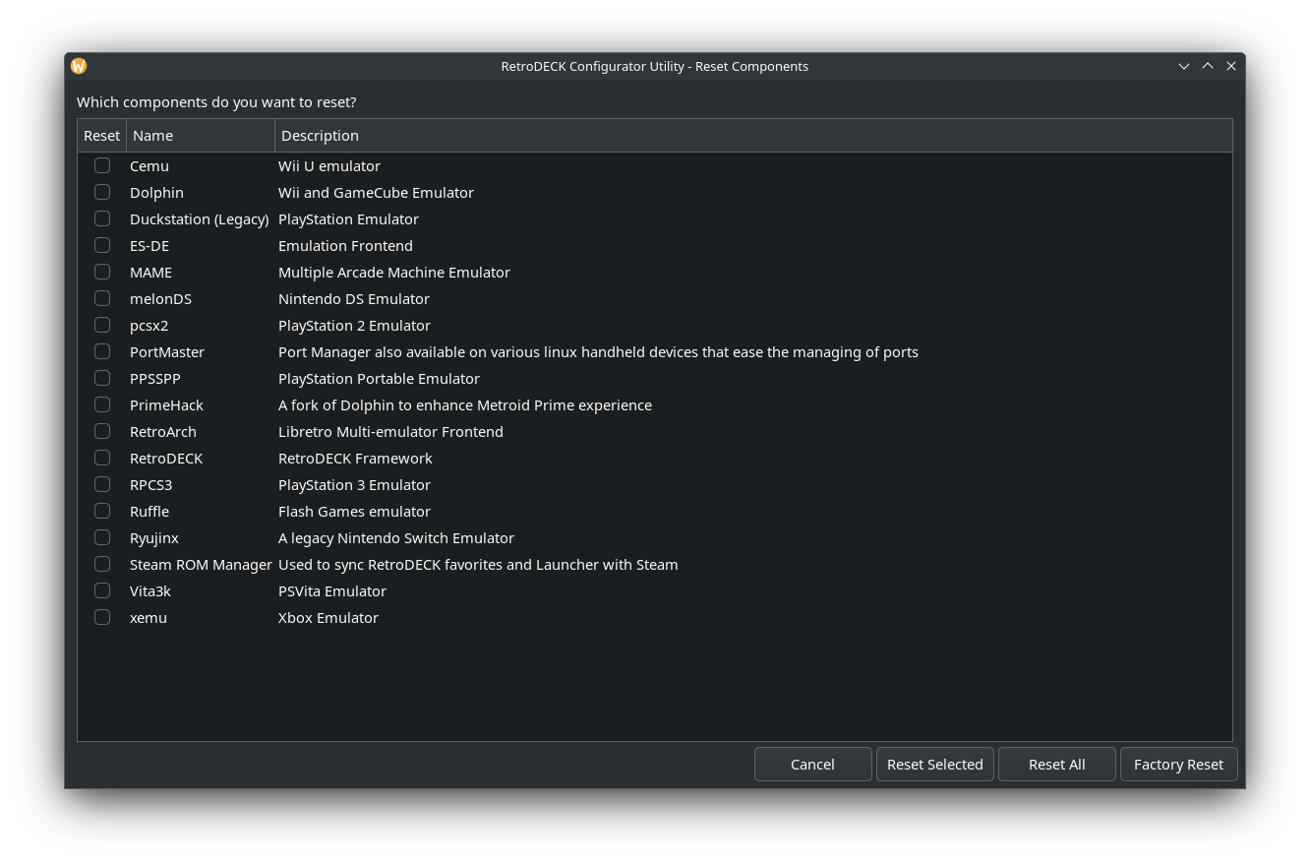1310x865 pixels.
Task: Click the RetroDECK app icon in title bar
Action: click(x=79, y=66)
